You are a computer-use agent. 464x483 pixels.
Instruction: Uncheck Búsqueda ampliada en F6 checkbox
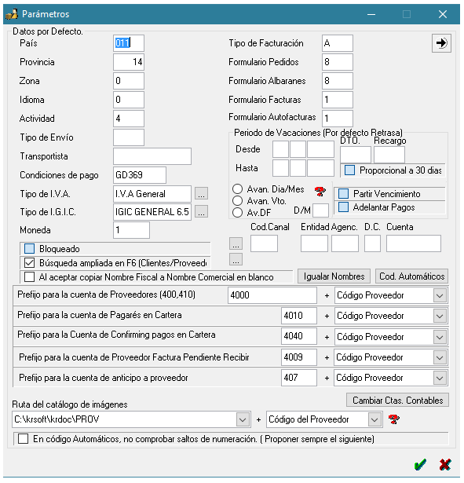click(x=30, y=263)
